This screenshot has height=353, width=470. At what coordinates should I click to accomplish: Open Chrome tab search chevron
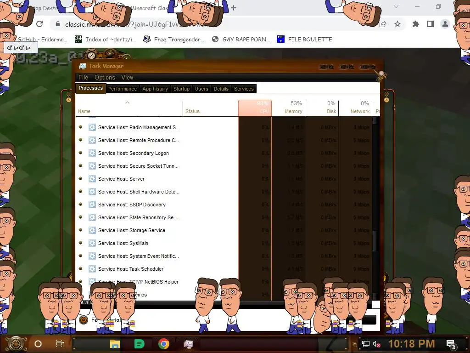396,6
